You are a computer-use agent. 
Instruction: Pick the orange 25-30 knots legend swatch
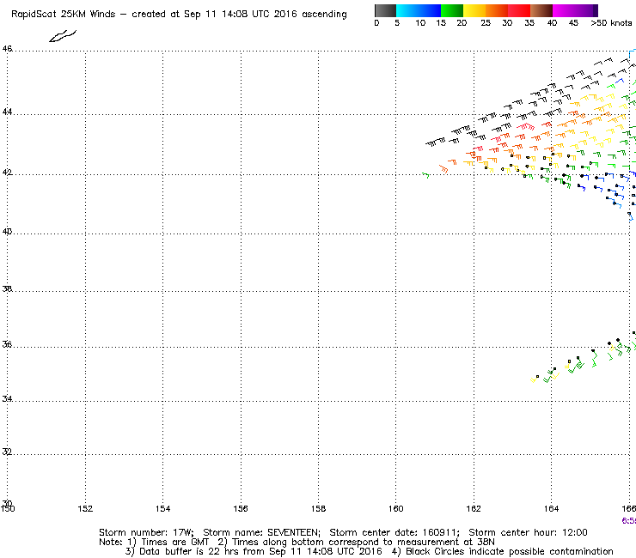click(x=497, y=10)
